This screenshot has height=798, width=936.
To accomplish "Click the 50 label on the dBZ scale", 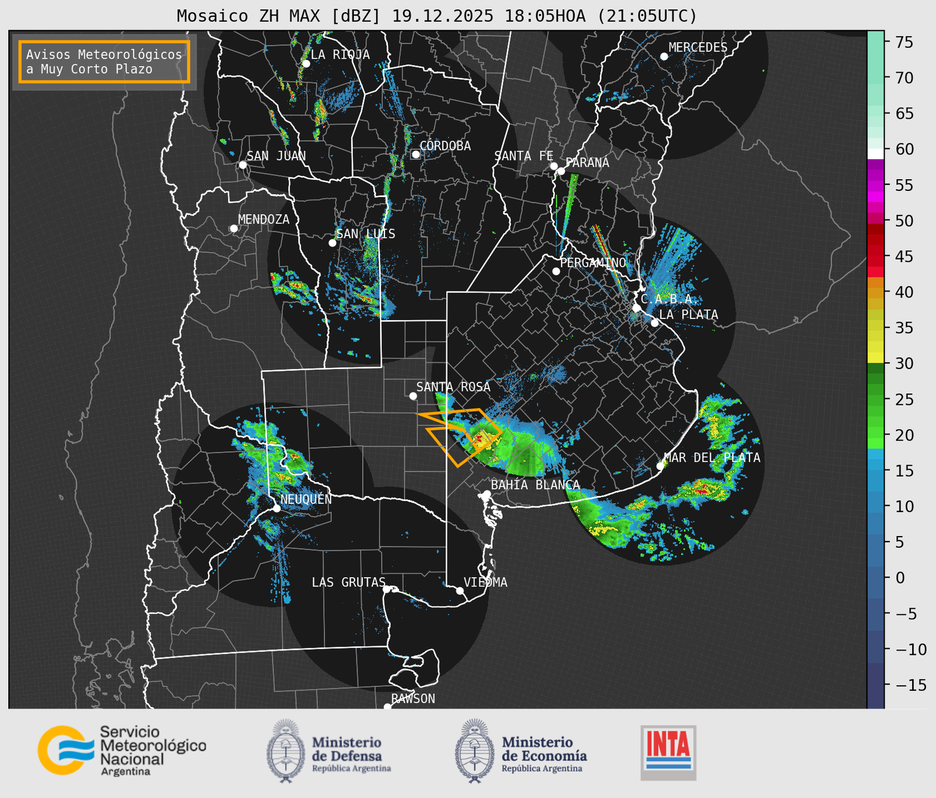I will tap(904, 221).
